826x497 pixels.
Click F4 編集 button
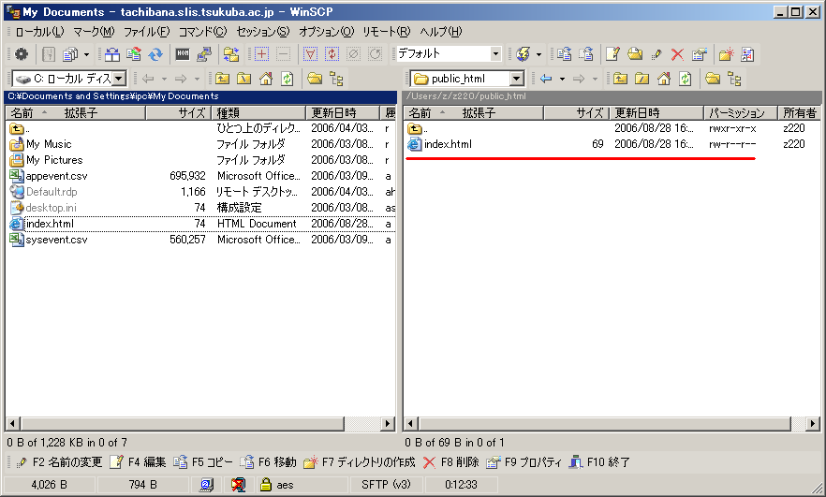[x=138, y=462]
